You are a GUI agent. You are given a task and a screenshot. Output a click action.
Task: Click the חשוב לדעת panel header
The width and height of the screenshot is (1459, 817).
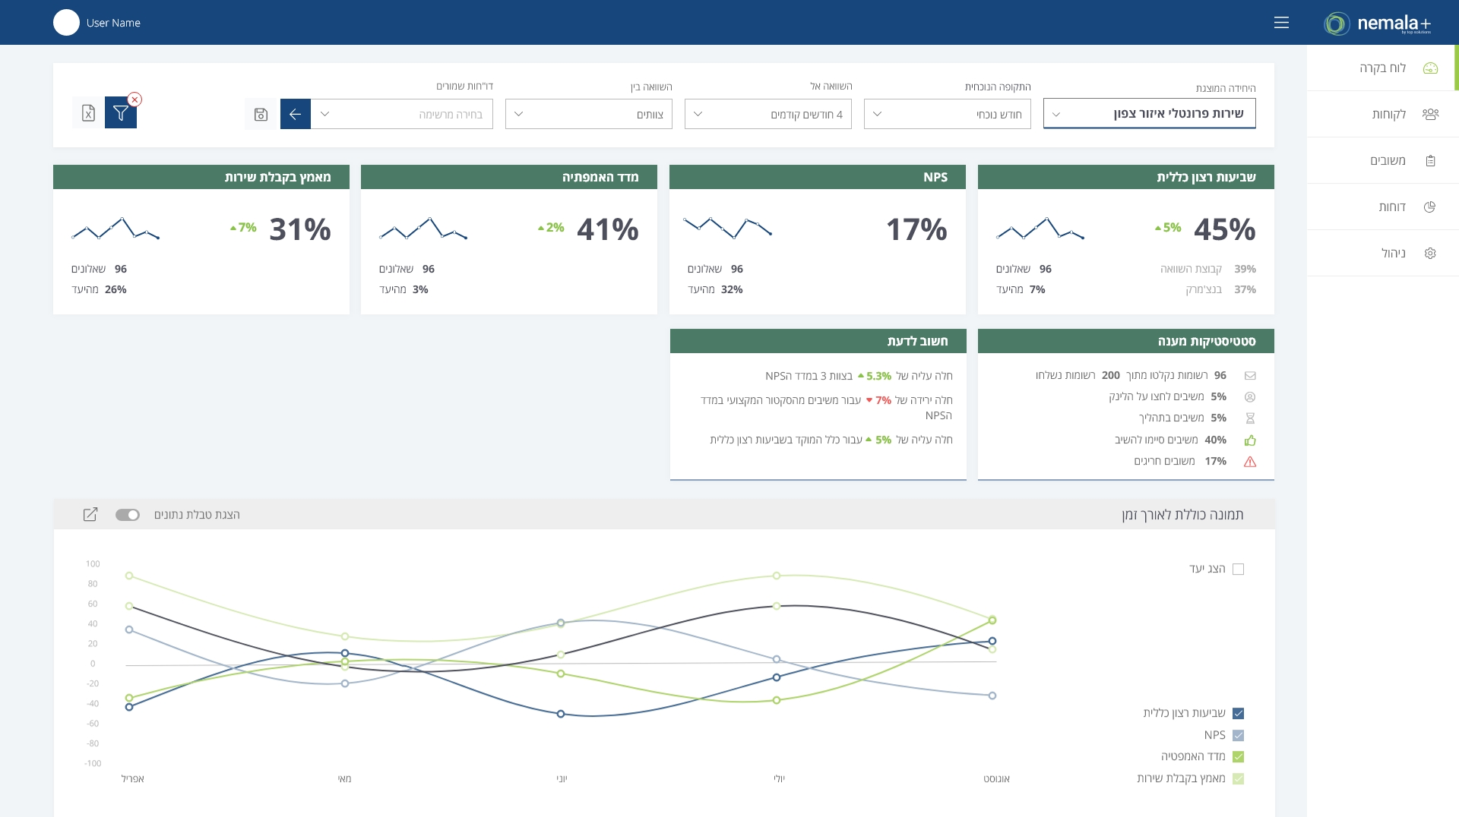pyautogui.click(x=818, y=341)
